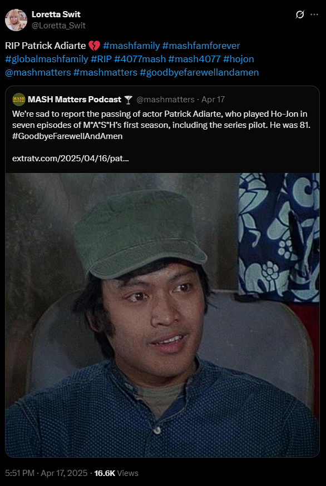Image resolution: width=326 pixels, height=486 pixels.
Task: Open the three-dot more options menu
Action: pyautogui.click(x=314, y=14)
